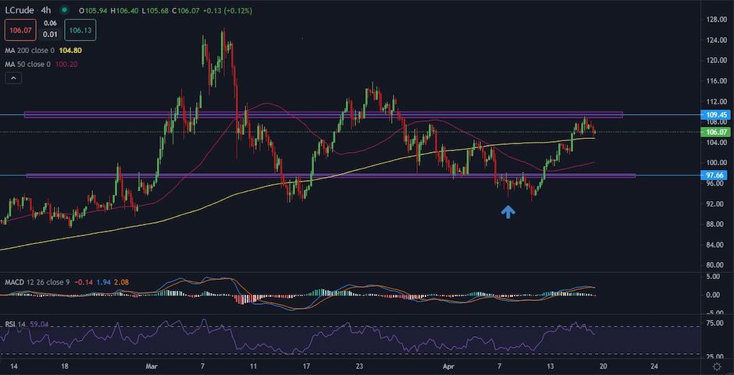
Task: Select the MACD 12 26 indicator label
Action: [31, 283]
